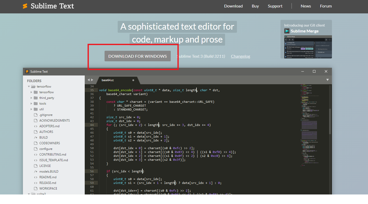The image size is (368, 204).
Task: Click the icon beside models.BUILD
Action: click(x=36, y=172)
